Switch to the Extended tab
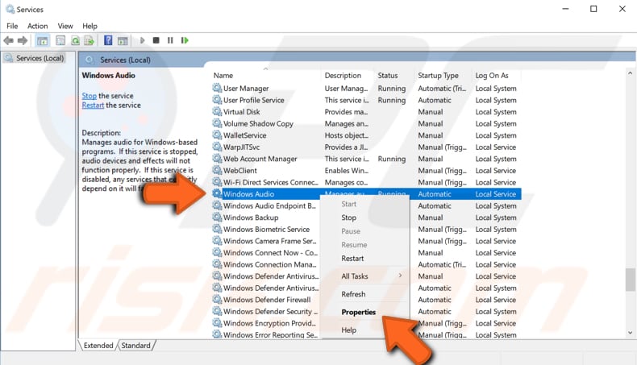637x365 pixels. (x=98, y=346)
